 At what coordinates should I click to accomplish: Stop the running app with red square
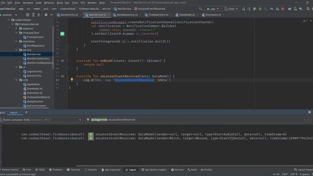tap(283, 9)
